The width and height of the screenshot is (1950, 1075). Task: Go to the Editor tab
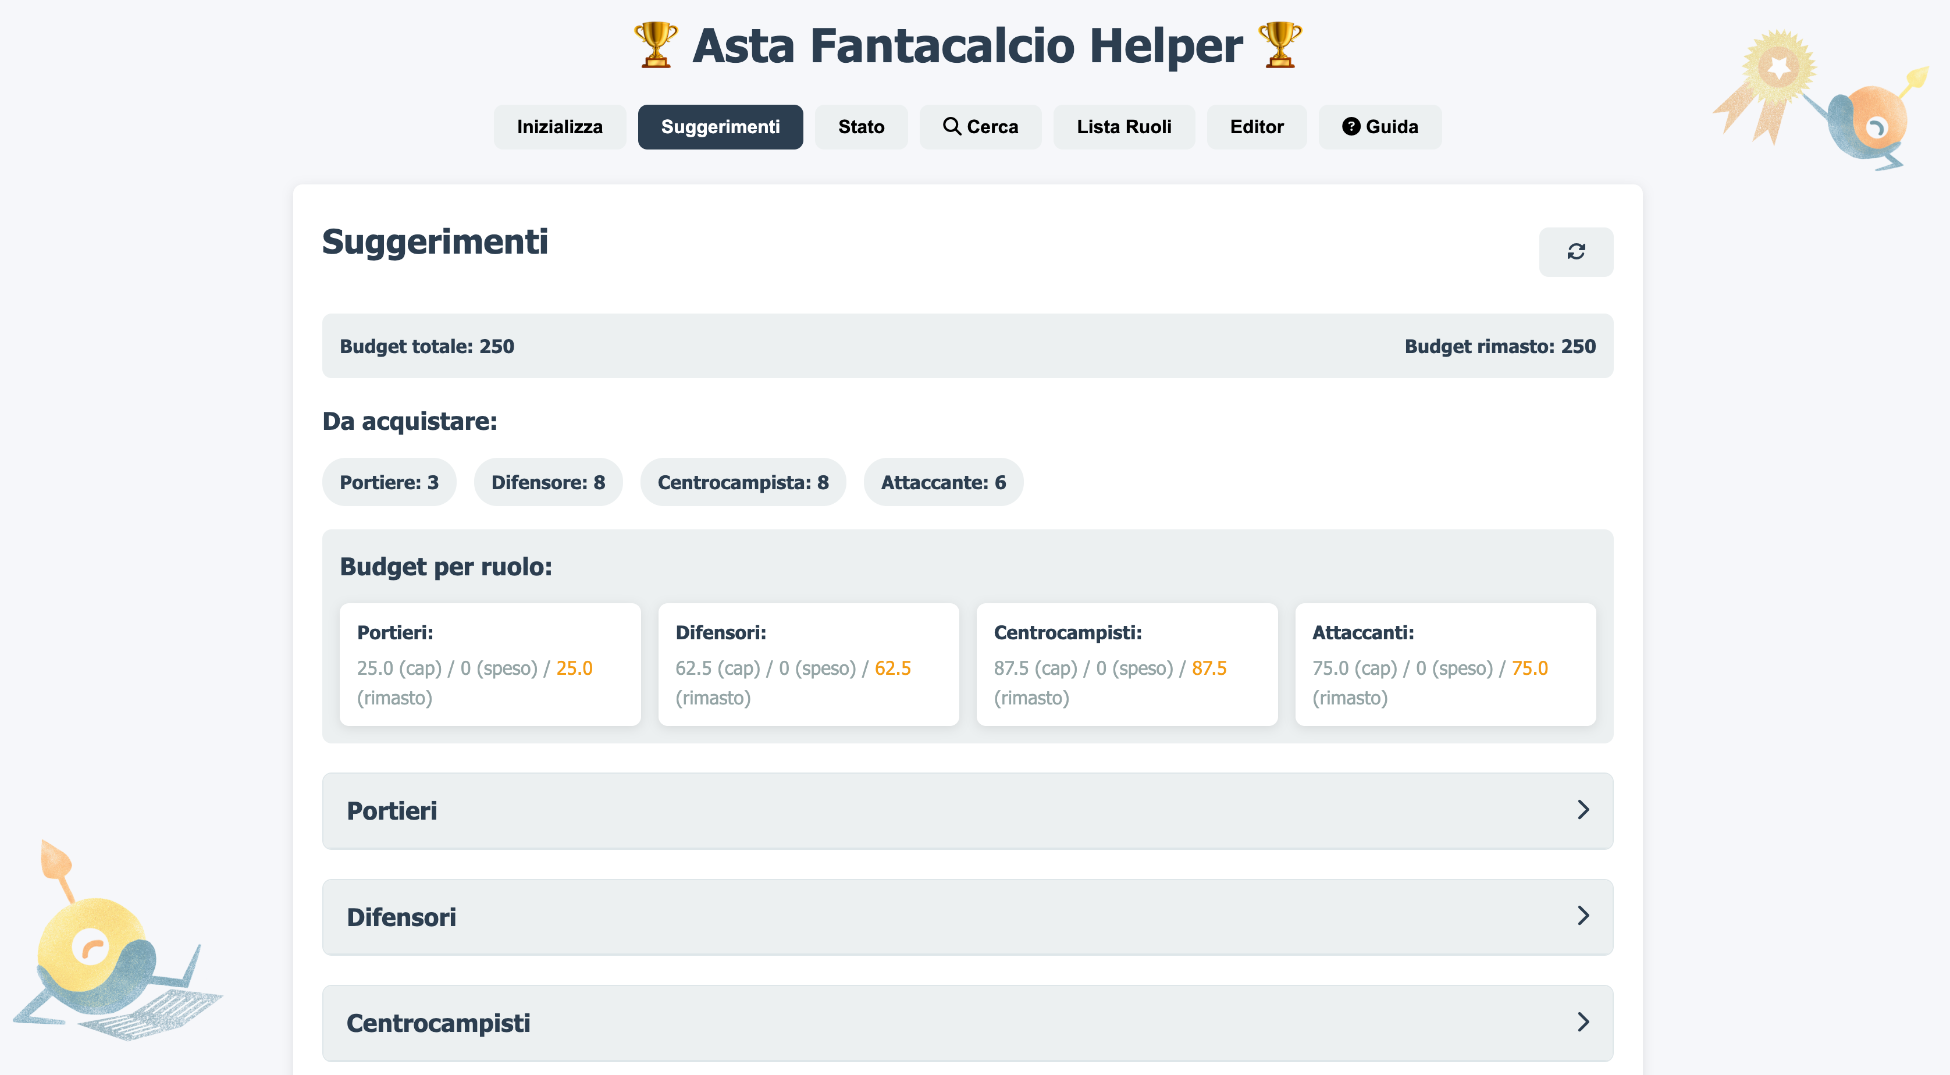[x=1256, y=126]
